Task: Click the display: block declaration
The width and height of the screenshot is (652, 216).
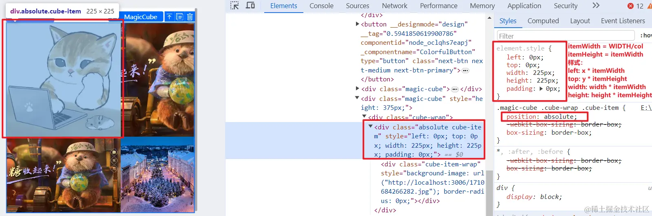Action: click(534, 197)
